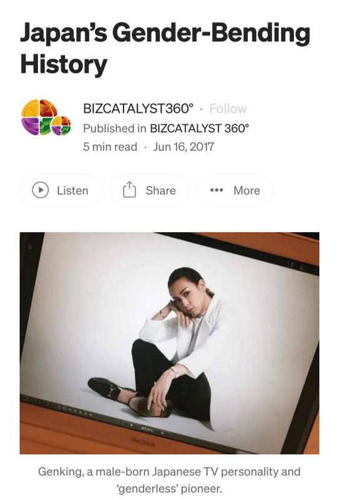Open the Genking article header image
The width and height of the screenshot is (339, 499).
click(169, 343)
